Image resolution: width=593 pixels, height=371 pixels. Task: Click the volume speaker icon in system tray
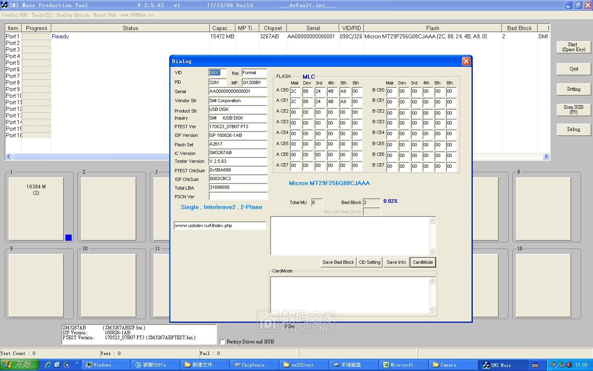tap(569, 365)
